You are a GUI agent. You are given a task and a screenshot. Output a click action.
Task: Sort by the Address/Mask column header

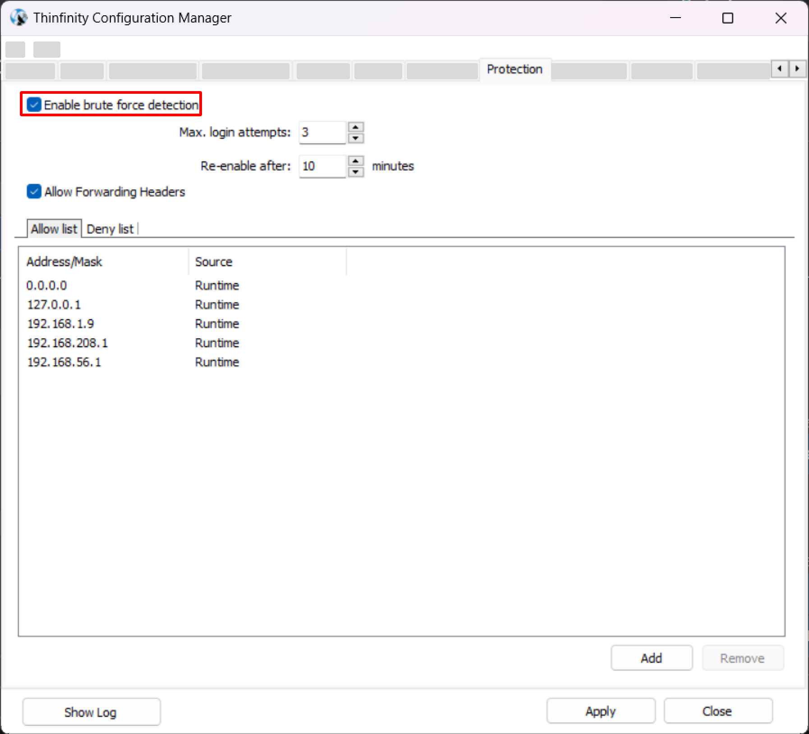coord(103,261)
